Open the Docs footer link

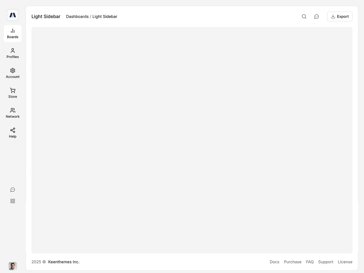(x=274, y=262)
